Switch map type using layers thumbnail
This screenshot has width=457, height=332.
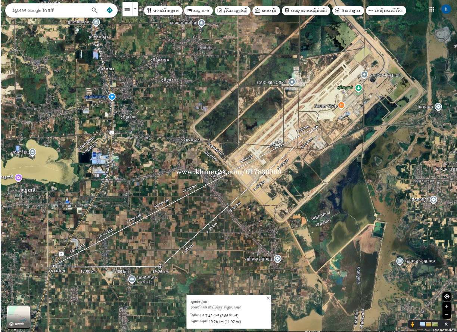(18, 317)
